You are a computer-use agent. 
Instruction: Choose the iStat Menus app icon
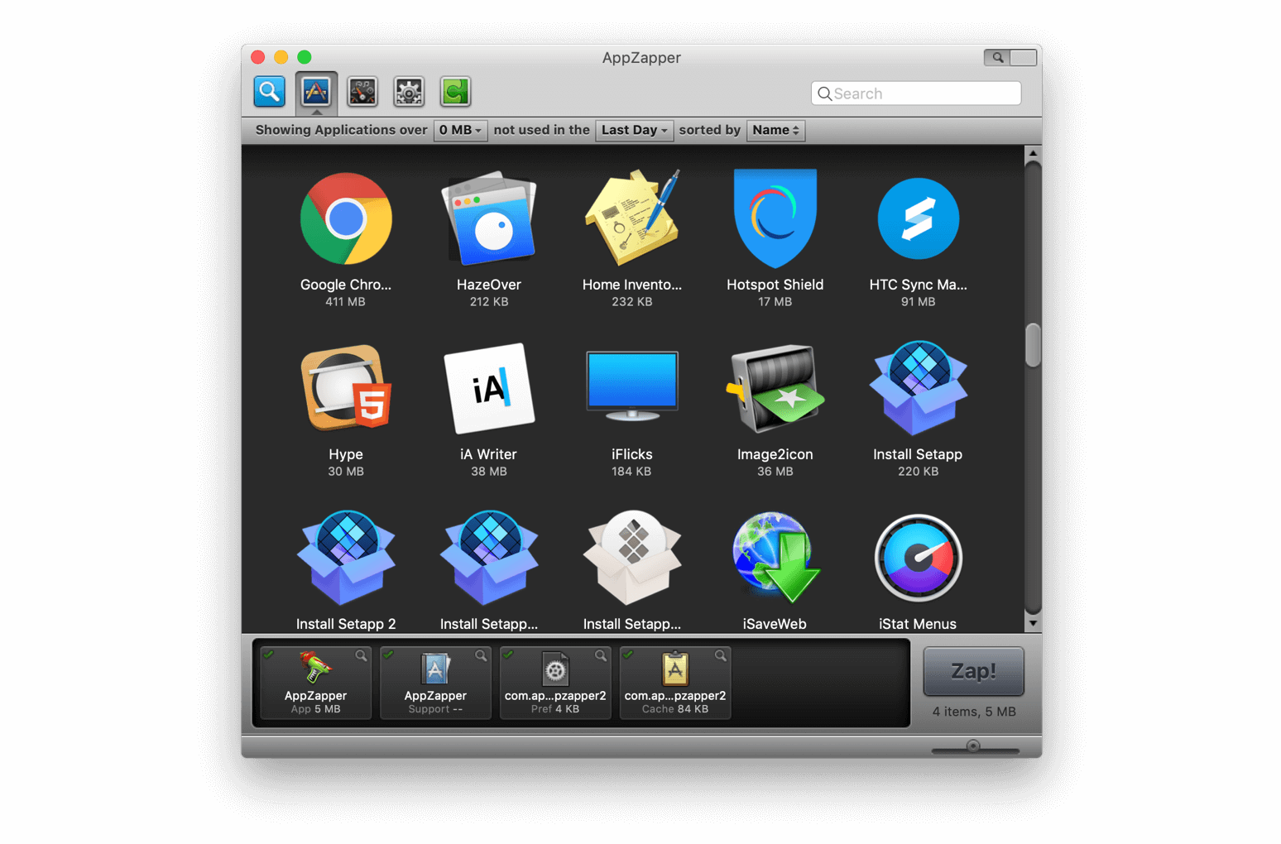point(919,558)
